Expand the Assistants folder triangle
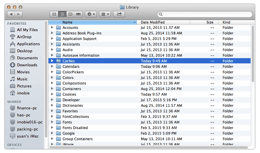Viewport: 260px width, 153px height. pos(52,44)
